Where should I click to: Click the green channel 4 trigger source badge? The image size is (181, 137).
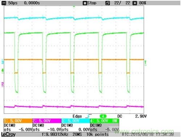103,116
